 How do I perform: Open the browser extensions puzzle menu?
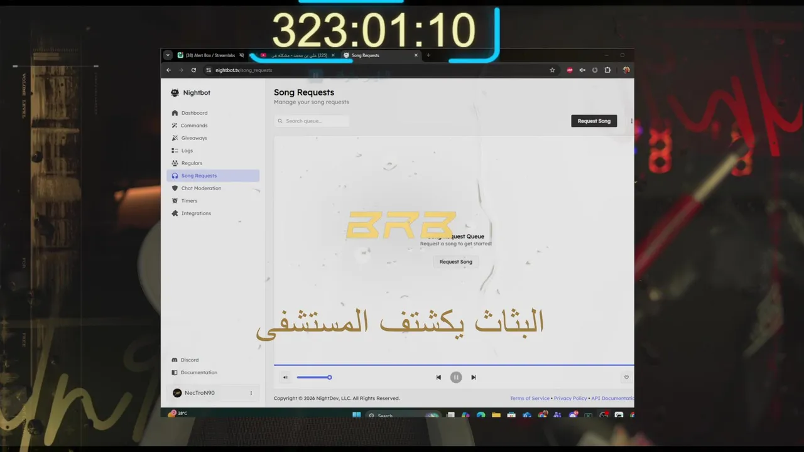pyautogui.click(x=607, y=70)
